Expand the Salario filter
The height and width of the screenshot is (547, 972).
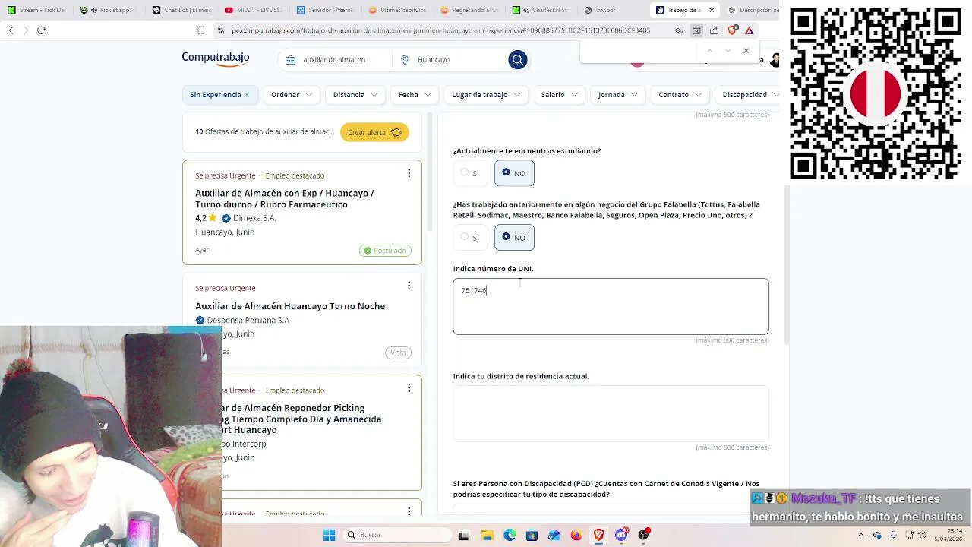(x=560, y=95)
